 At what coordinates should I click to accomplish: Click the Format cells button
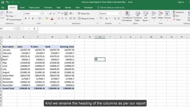click(167, 16)
